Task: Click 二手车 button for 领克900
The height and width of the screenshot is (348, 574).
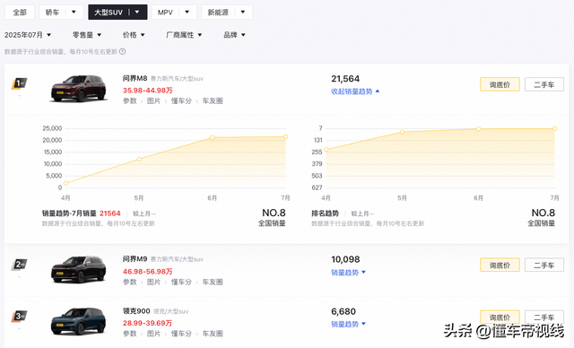Action: 544,317
